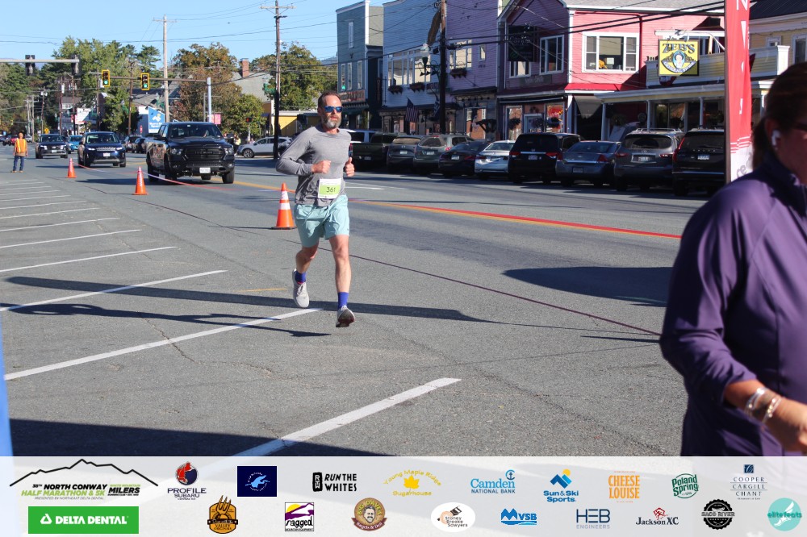Click the runner's race bib number
Viewport: 807px width, 537px height.
[328, 189]
